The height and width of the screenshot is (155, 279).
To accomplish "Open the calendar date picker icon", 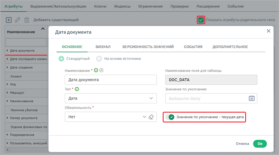I will [x=252, y=98].
